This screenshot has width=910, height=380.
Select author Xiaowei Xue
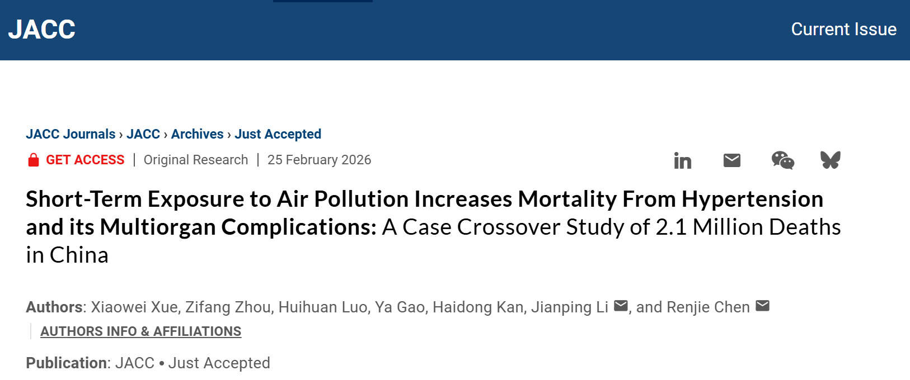pos(134,307)
